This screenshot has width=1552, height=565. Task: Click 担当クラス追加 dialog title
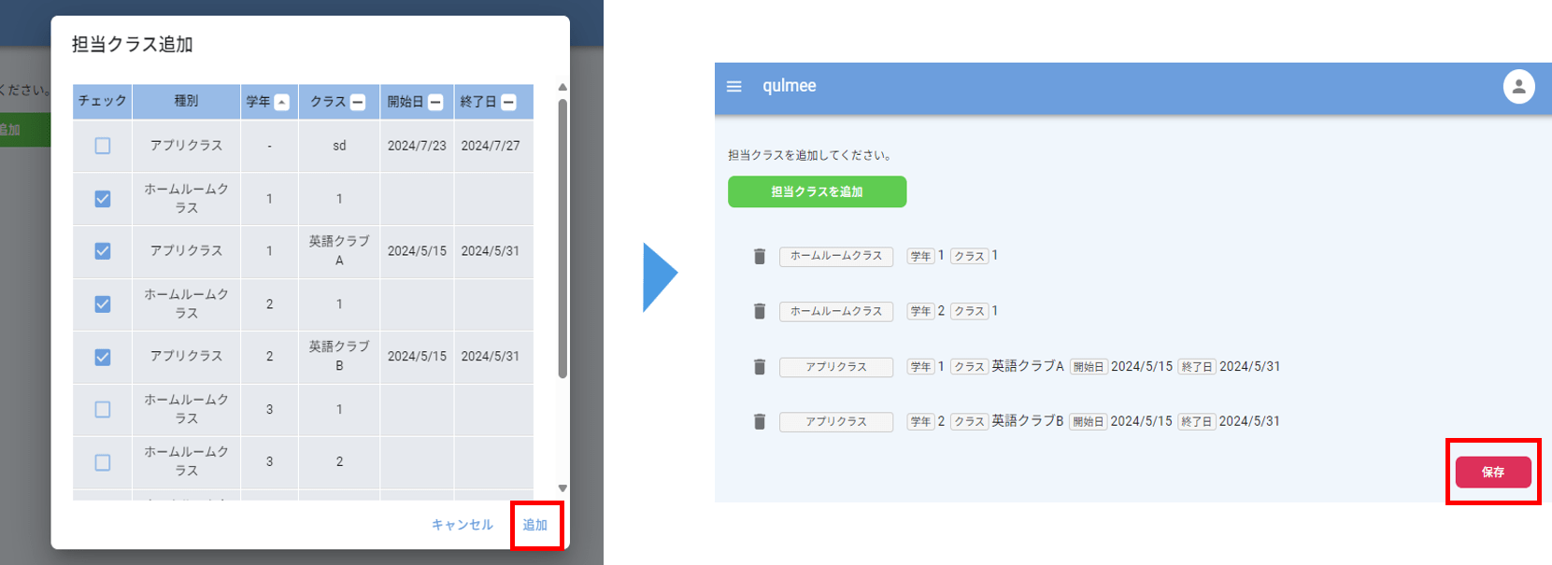coord(133,44)
